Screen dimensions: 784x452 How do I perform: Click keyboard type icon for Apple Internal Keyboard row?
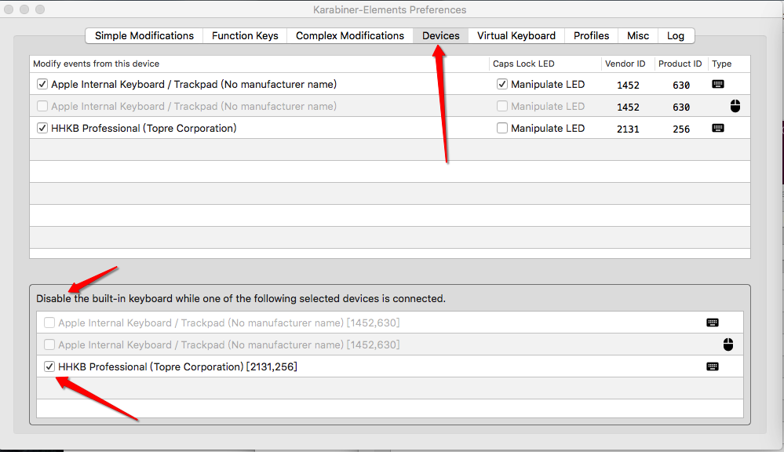718,84
